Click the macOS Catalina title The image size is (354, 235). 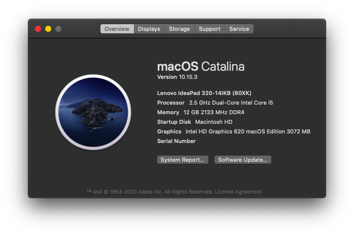click(x=201, y=67)
